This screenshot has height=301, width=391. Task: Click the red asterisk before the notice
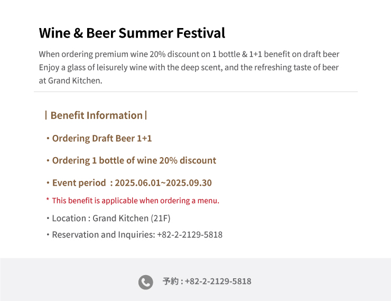coord(48,199)
